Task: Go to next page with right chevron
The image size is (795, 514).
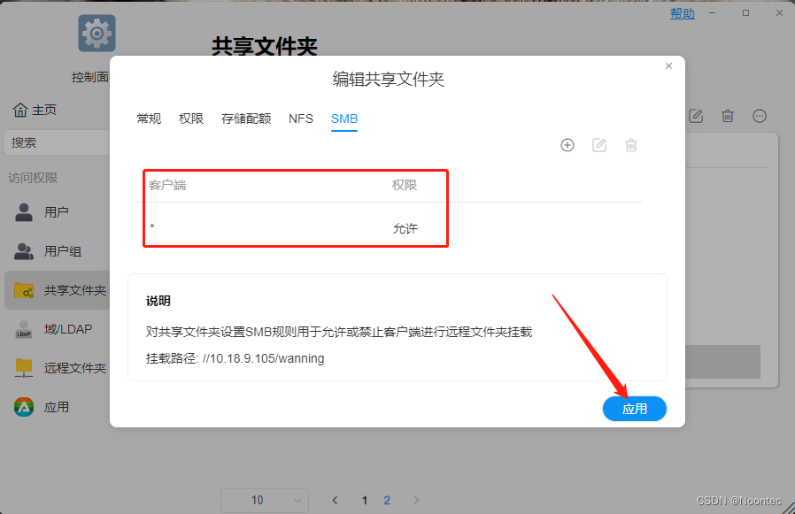Action: (x=416, y=500)
